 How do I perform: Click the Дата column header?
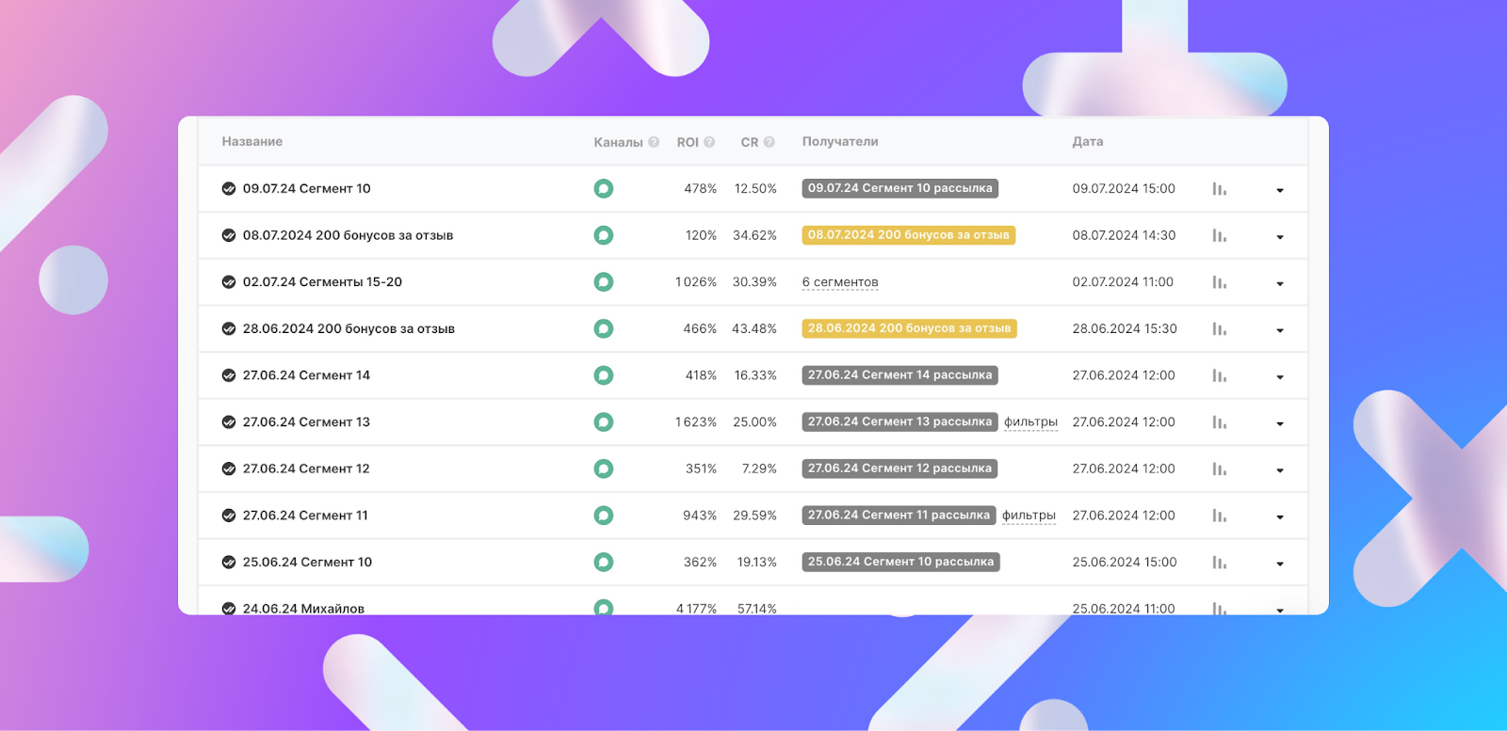(x=1088, y=142)
